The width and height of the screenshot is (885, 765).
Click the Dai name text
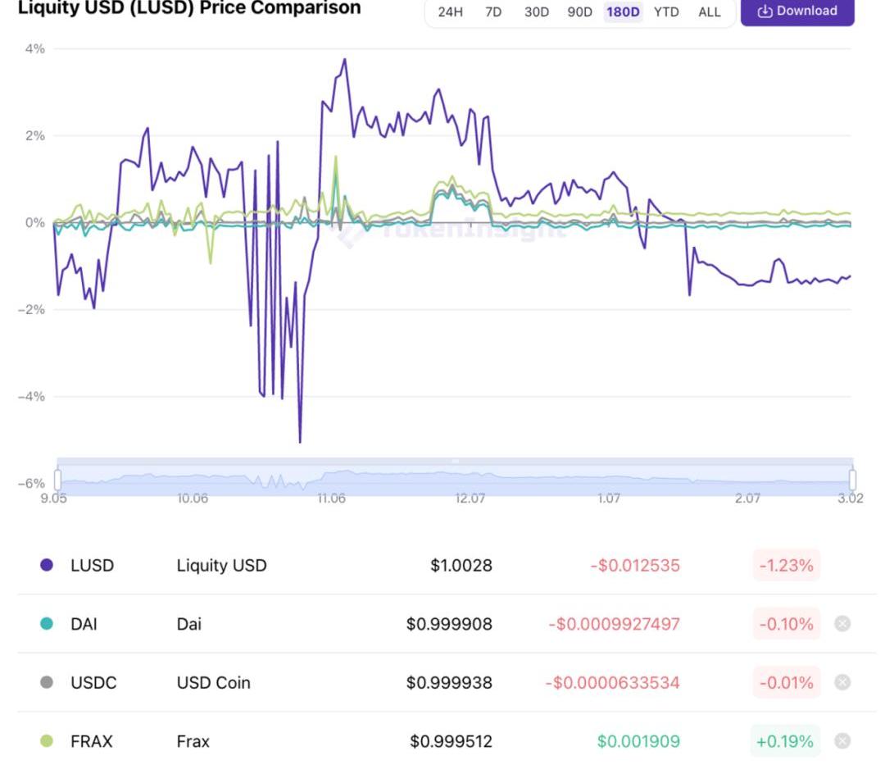tap(189, 624)
